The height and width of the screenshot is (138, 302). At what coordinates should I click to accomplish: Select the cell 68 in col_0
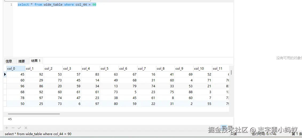(x=16, y=92)
